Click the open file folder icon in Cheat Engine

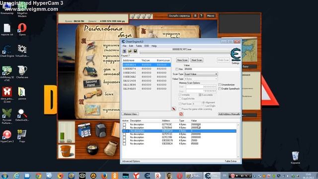coord(130,51)
